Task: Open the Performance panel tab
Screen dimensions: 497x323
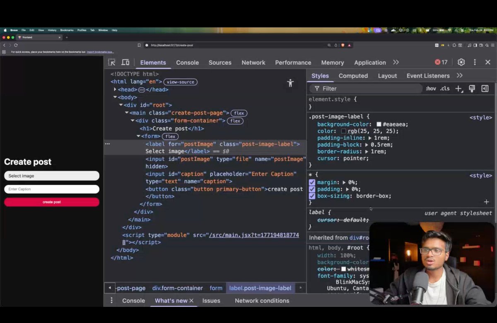Action: pyautogui.click(x=293, y=63)
